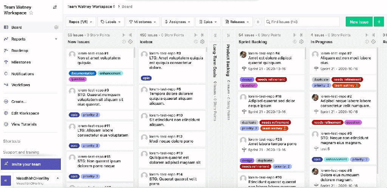Click the green plus button
Image resolution: width=387 pixels, height=188 pixels.
379,22
